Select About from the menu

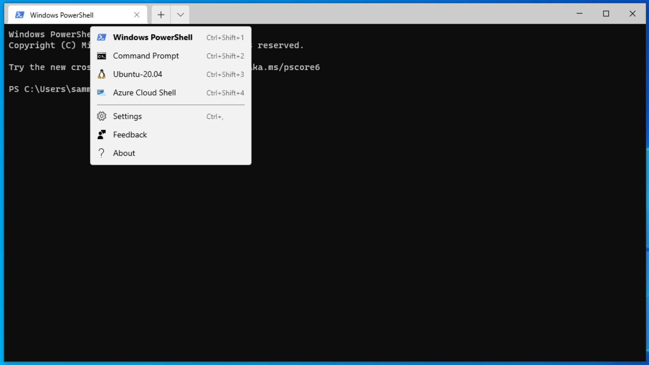tap(171, 153)
